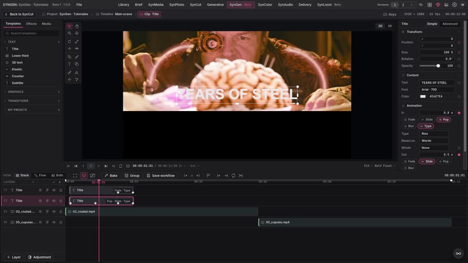Image resolution: width=468 pixels, height=263 pixels.
Task: Select the zoom magnifier tool
Action: [x=69, y=33]
